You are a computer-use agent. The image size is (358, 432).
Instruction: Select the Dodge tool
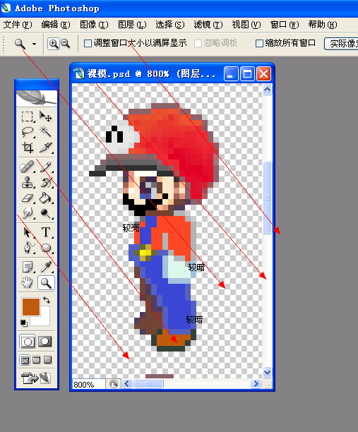coord(45,213)
